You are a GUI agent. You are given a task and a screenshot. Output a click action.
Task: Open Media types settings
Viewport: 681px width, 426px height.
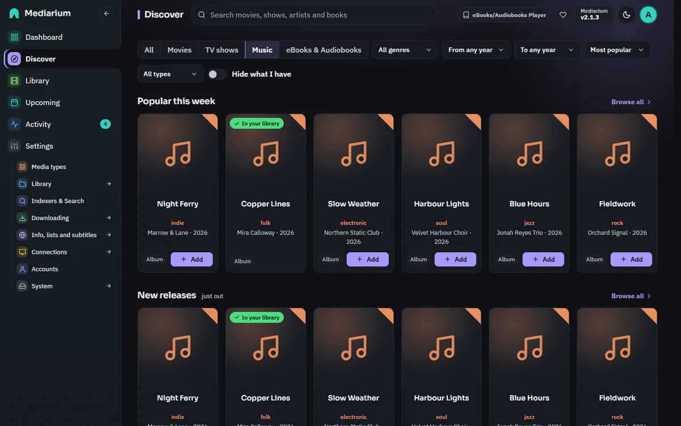click(x=65, y=167)
